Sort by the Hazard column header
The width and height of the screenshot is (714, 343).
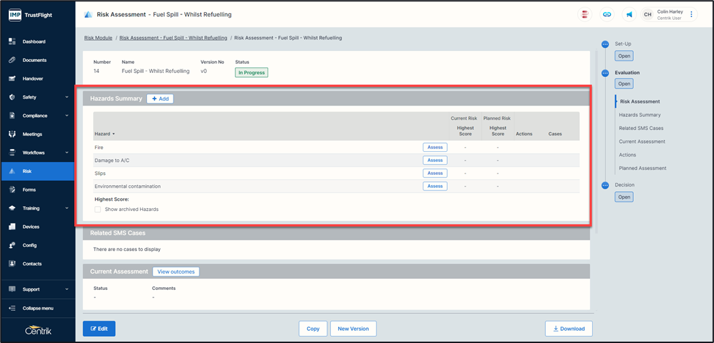point(104,134)
